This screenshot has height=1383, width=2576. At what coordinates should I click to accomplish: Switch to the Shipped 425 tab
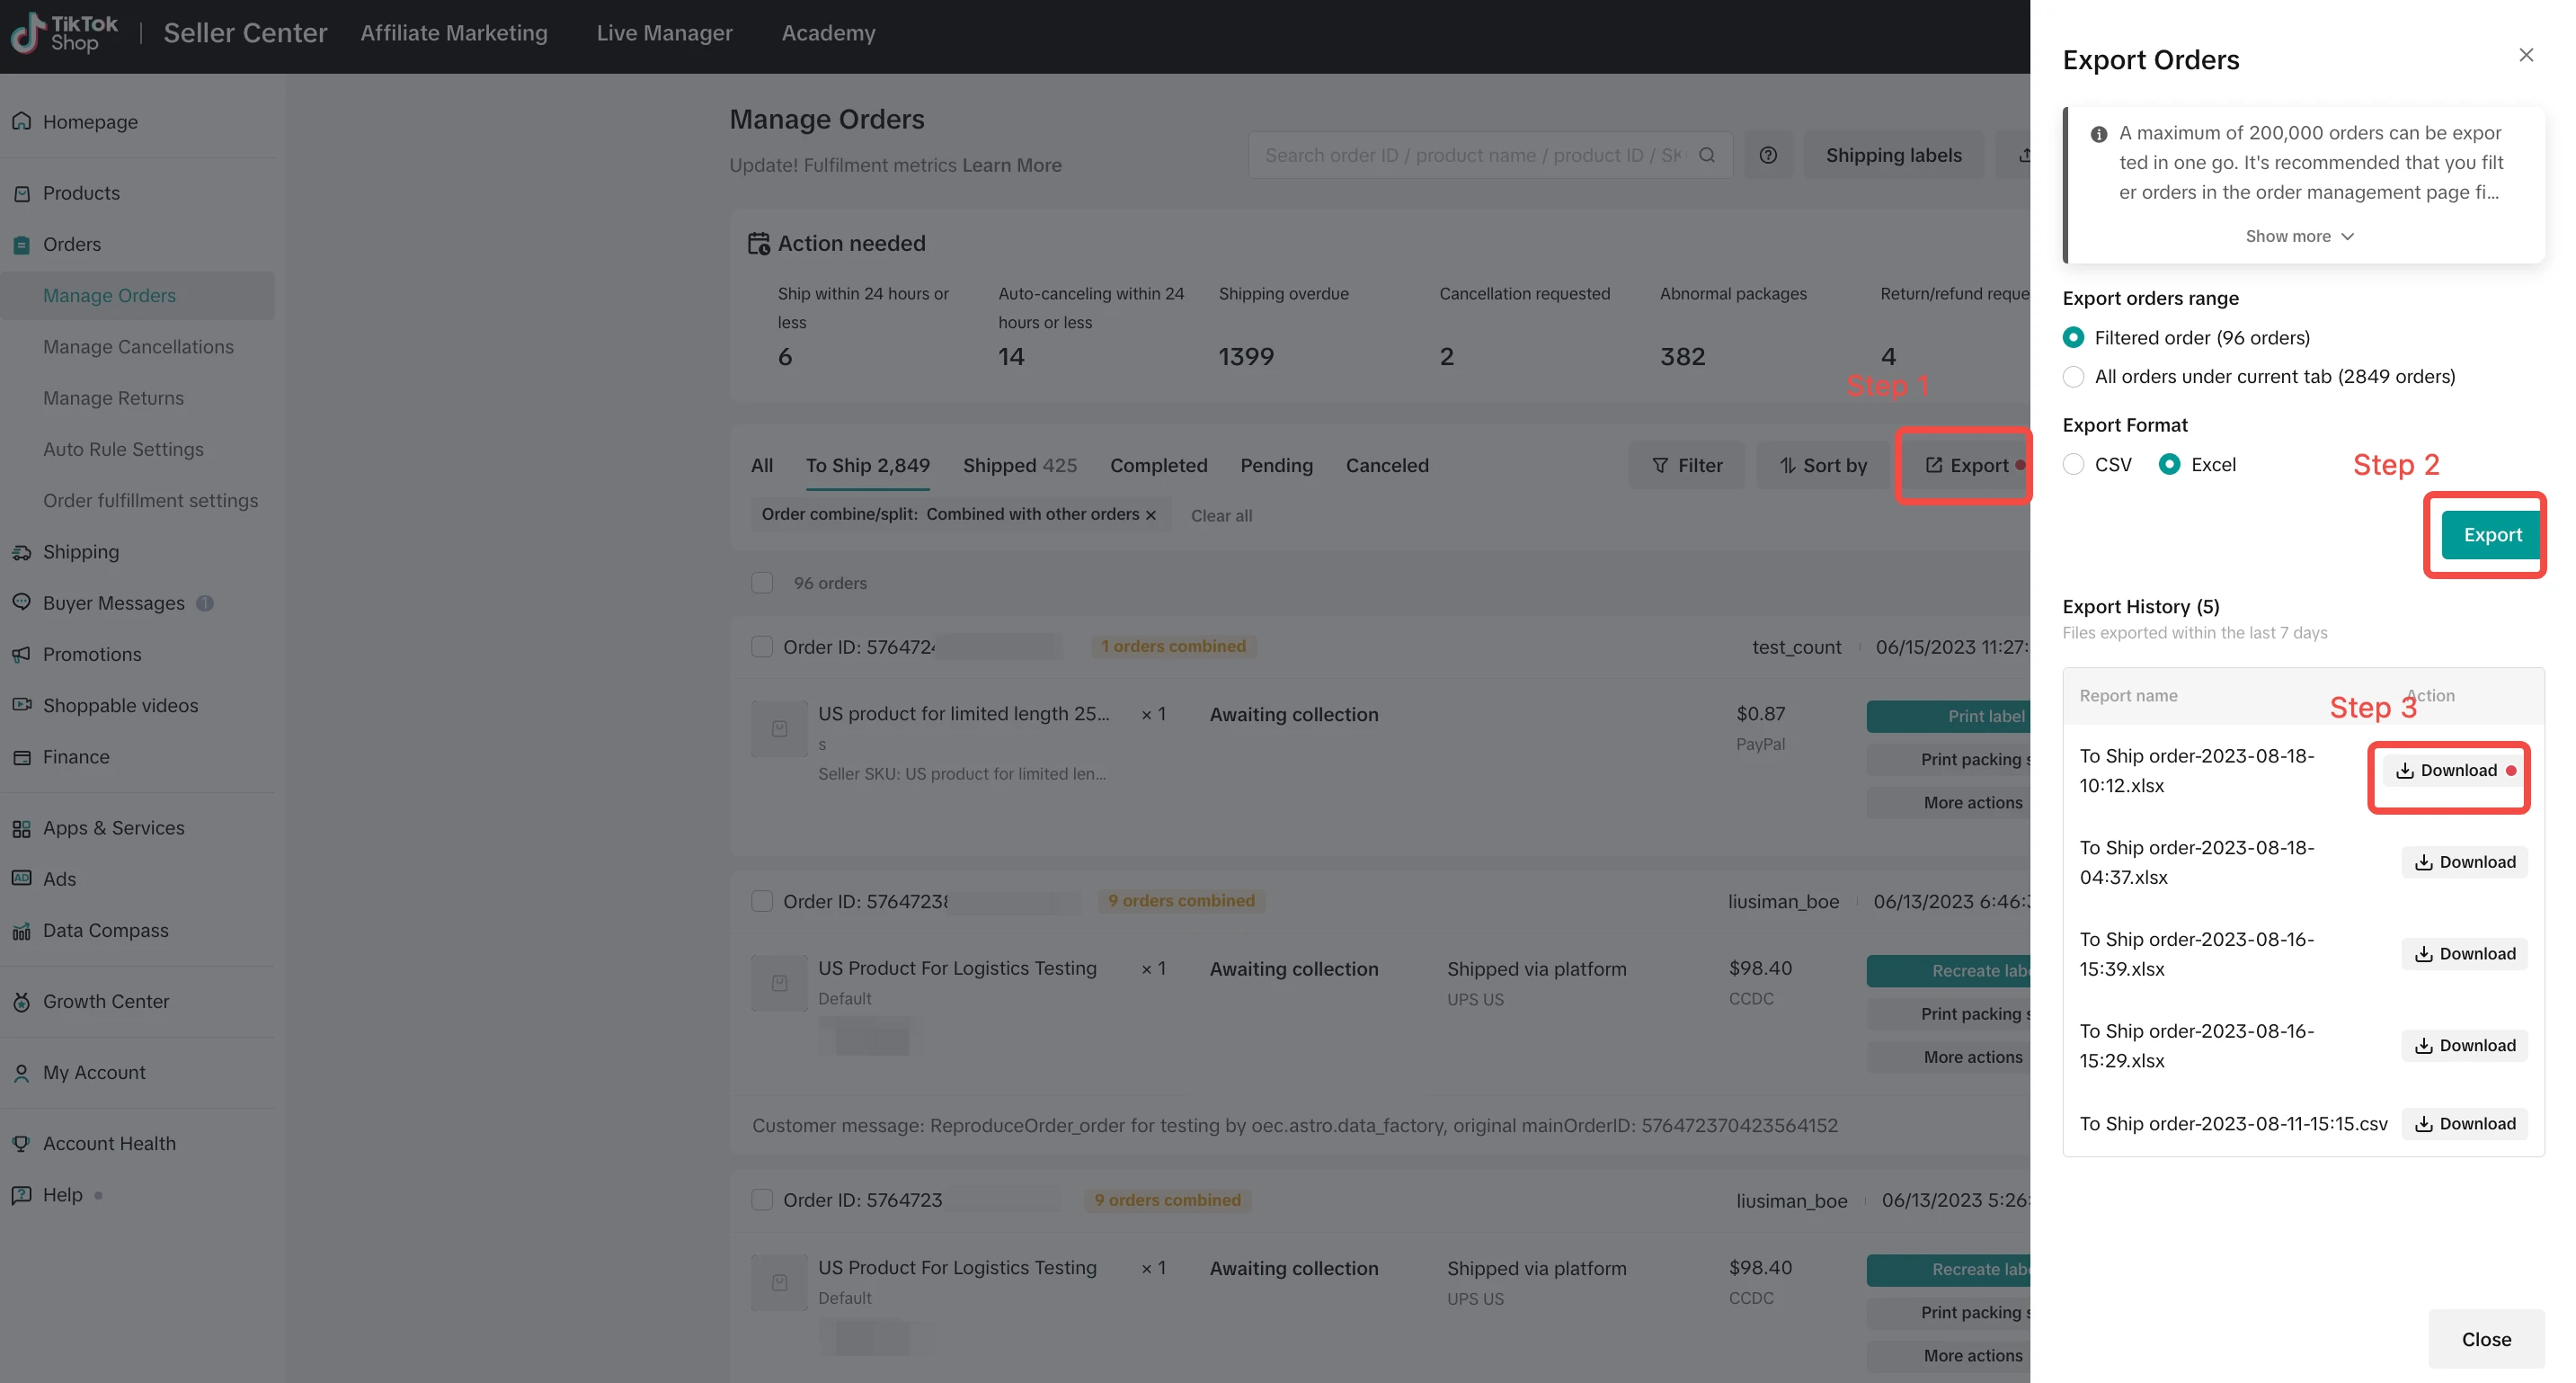point(1019,465)
